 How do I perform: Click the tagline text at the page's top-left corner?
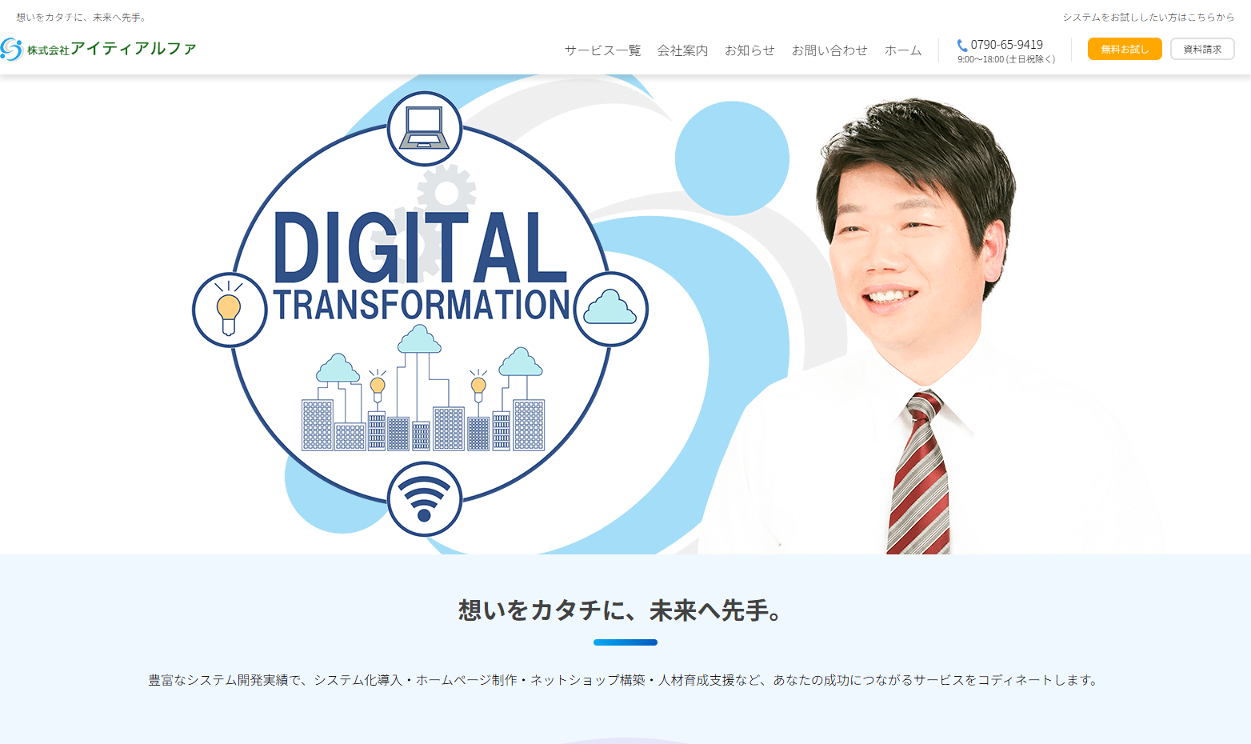tap(83, 17)
